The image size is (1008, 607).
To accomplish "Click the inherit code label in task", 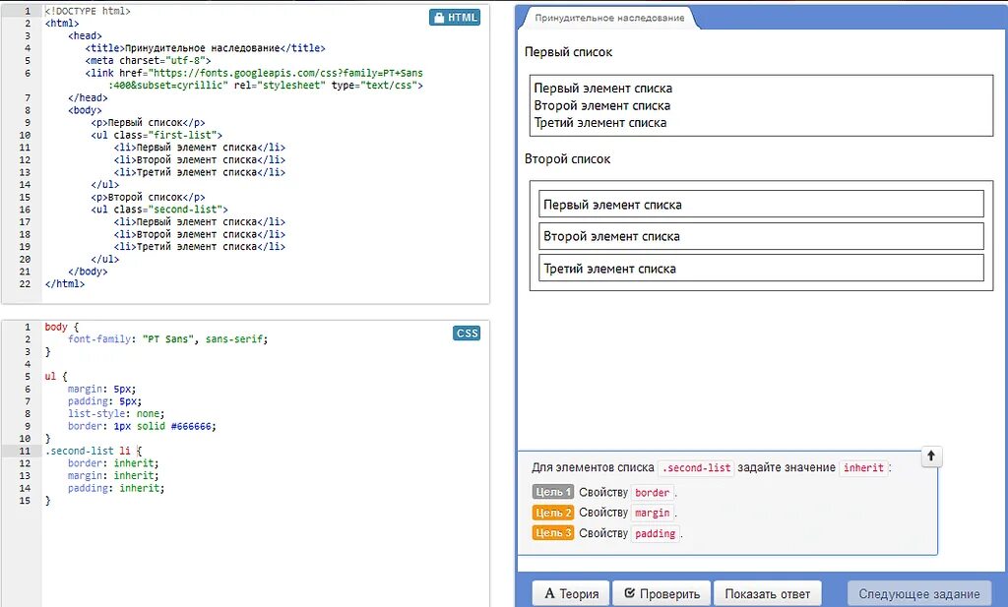I will click(x=863, y=467).
